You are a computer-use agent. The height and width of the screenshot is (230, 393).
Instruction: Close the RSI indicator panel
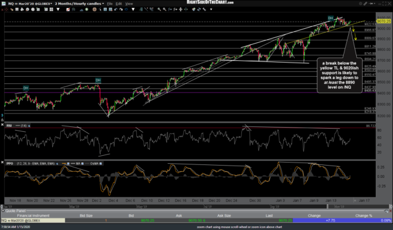click(x=2, y=125)
